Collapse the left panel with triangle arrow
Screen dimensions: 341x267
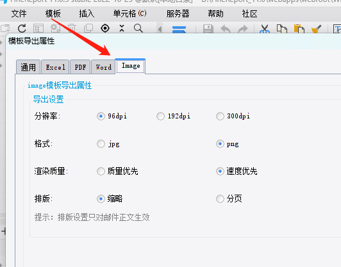click(160, 29)
